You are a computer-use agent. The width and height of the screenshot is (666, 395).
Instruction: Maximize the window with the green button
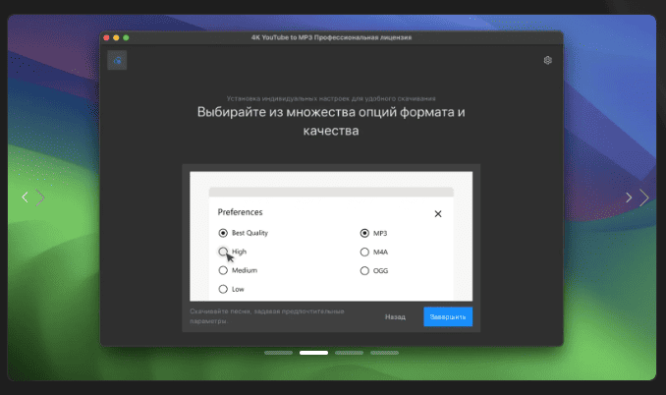(x=126, y=37)
